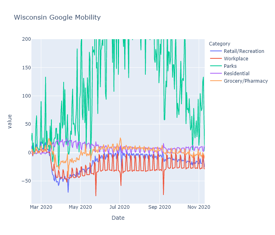Click the May 2020 x-axis tick label
The image size is (275, 235).
pos(80,207)
